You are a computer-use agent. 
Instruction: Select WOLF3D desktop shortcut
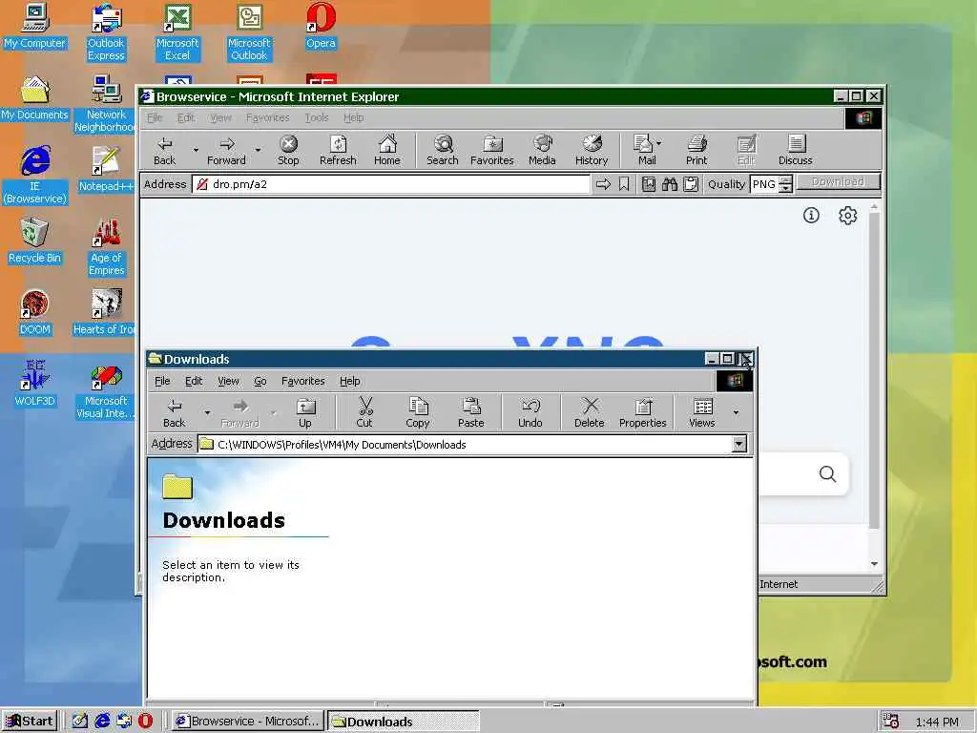pos(35,385)
